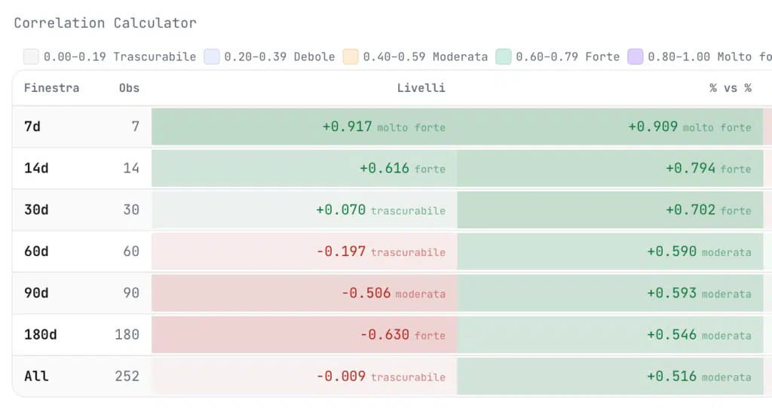Click the 0.40-0.59 Moderata legend swatch
The width and height of the screenshot is (772, 415).
[x=351, y=56]
